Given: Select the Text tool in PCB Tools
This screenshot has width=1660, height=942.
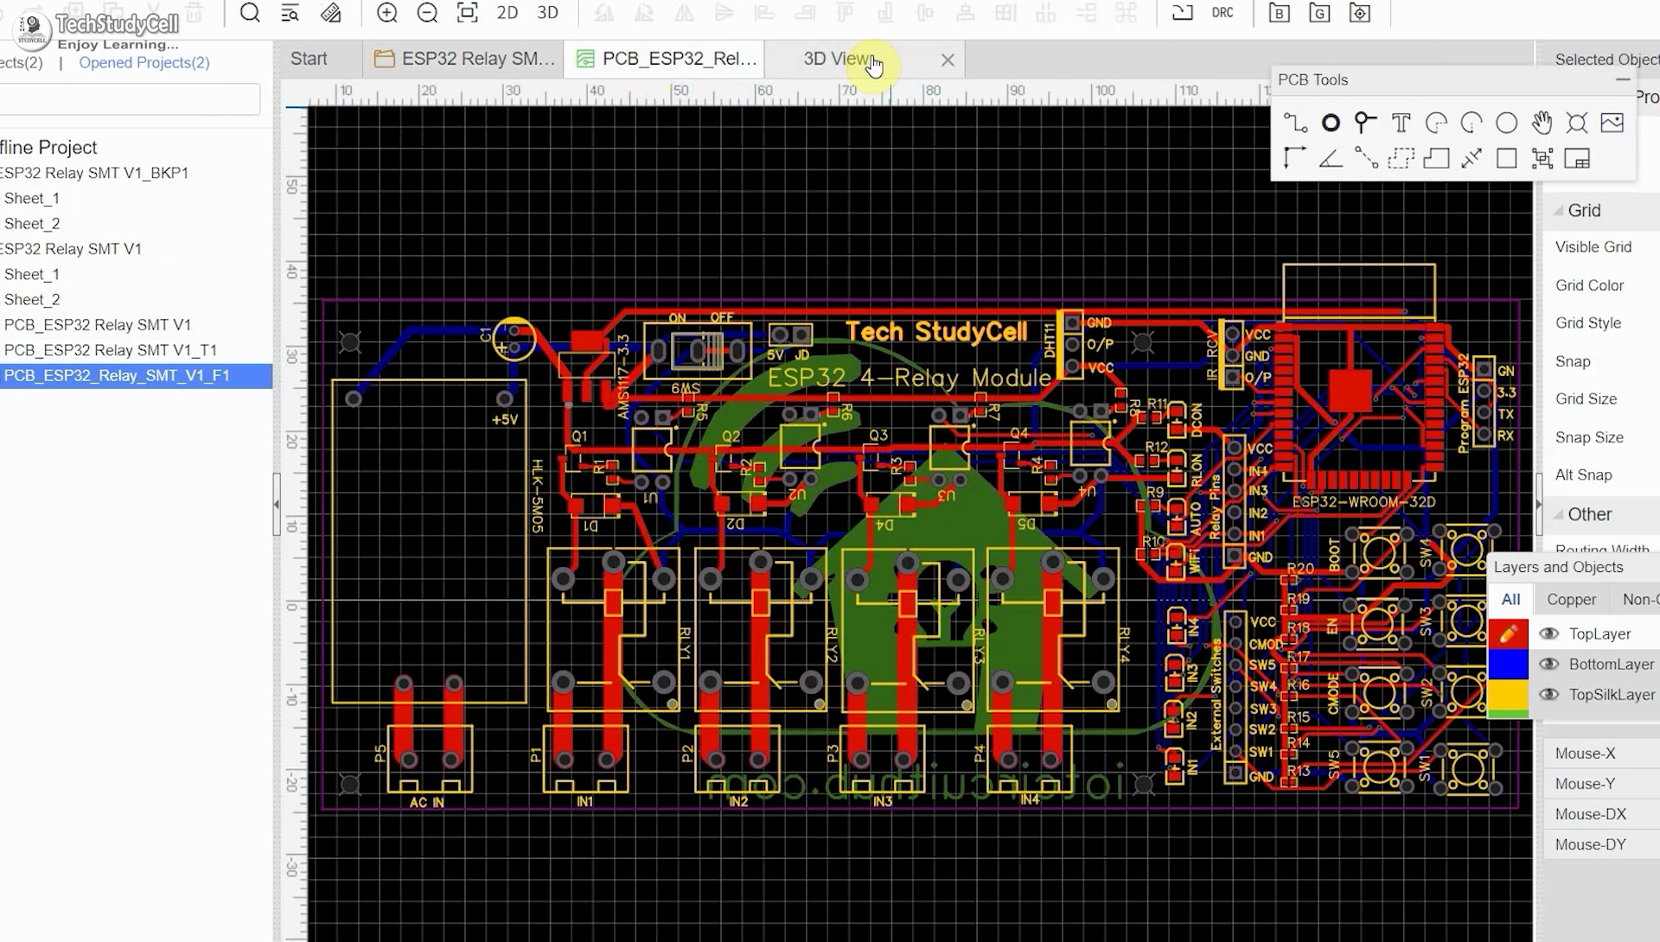Looking at the screenshot, I should 1401,124.
